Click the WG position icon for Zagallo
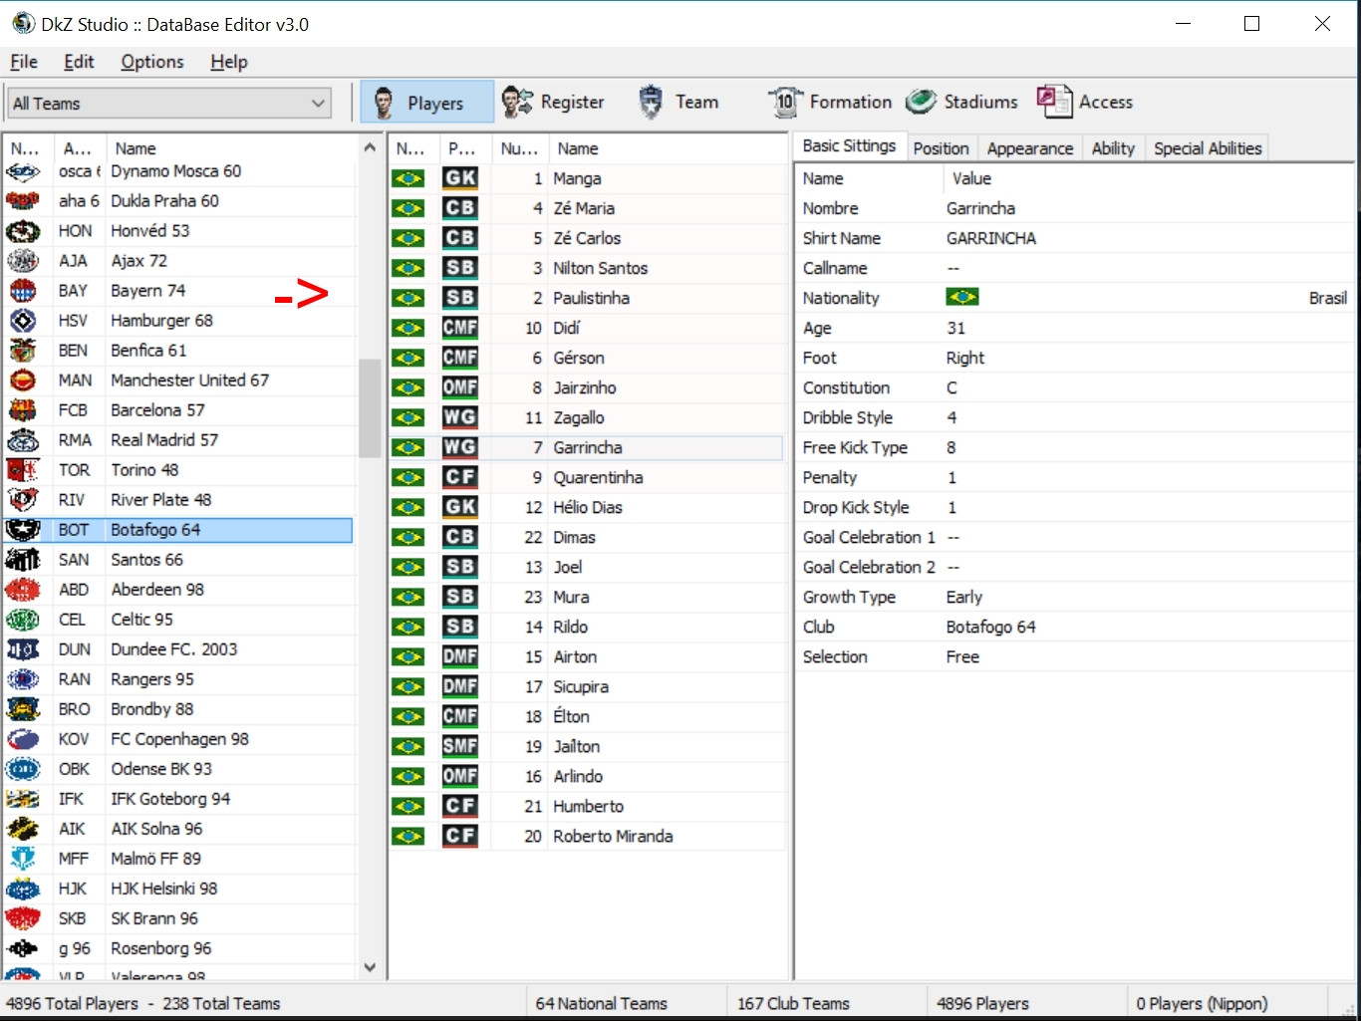Screen dimensions: 1361x1021 pyautogui.click(x=460, y=417)
